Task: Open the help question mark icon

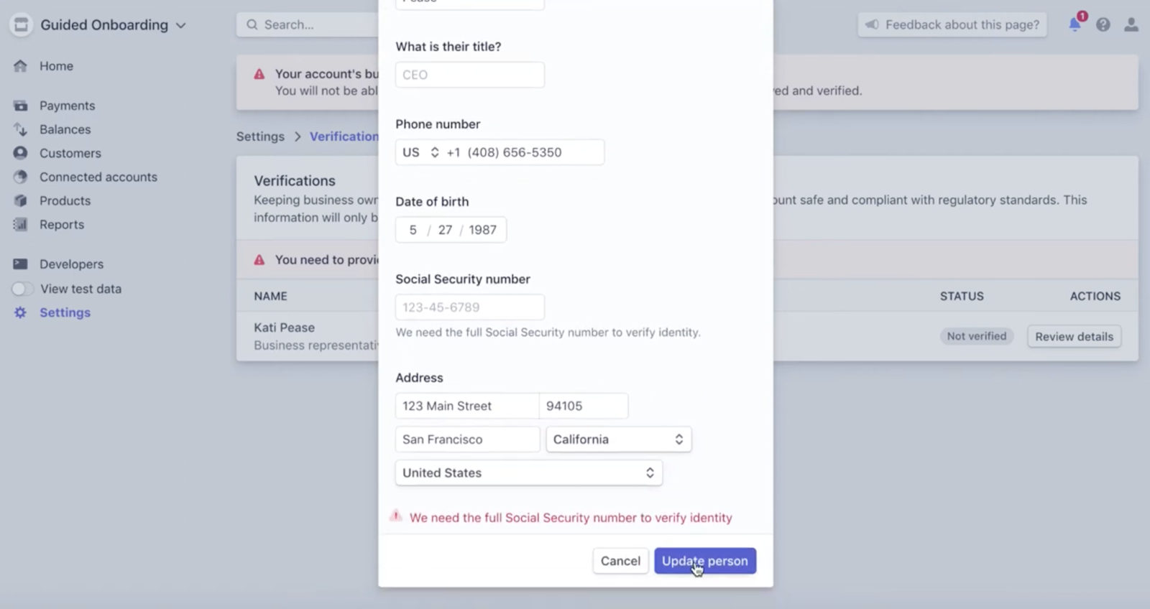Action: tap(1103, 24)
